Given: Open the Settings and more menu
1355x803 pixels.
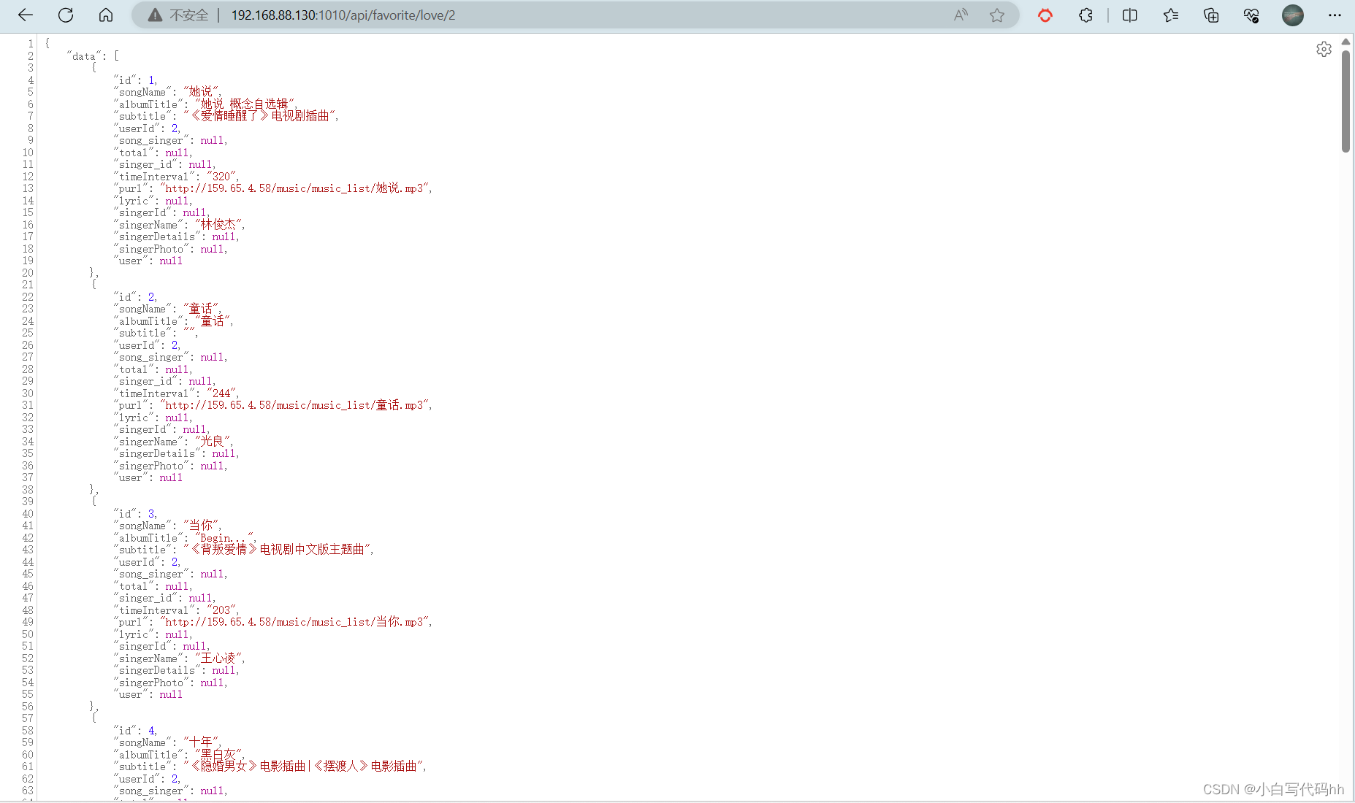Looking at the screenshot, I should tap(1335, 15).
